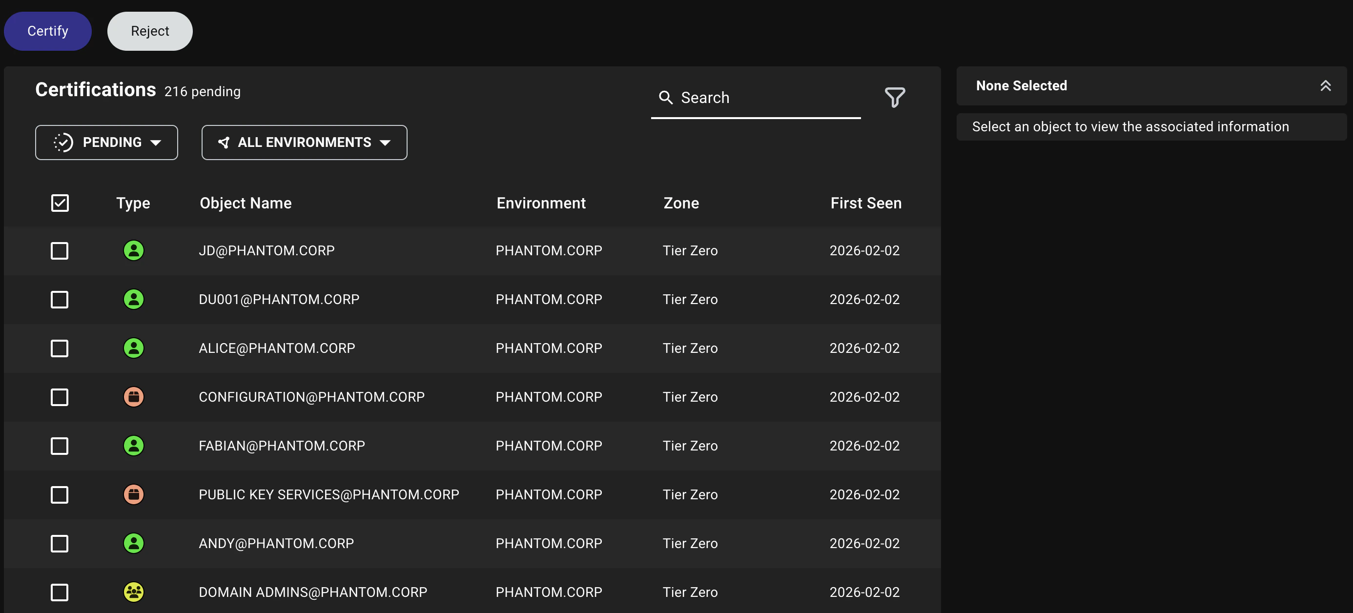Viewport: 1353px width, 613px height.
Task: Click the Certify button
Action: [x=47, y=30]
